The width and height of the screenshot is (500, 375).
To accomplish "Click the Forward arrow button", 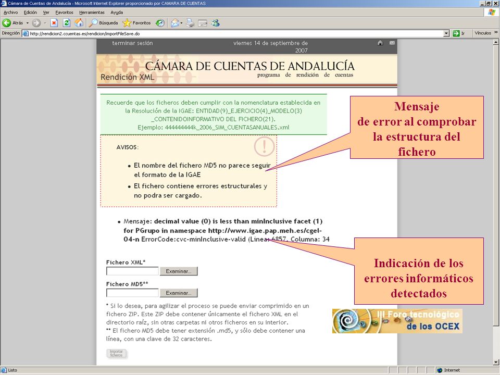I will (x=36, y=22).
